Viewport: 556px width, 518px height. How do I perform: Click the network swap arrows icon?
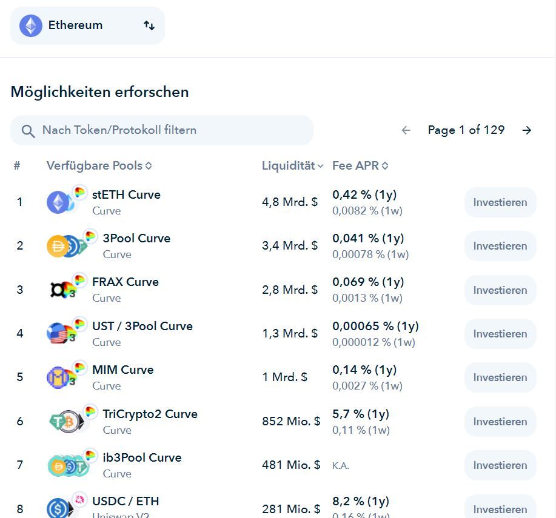click(x=149, y=25)
